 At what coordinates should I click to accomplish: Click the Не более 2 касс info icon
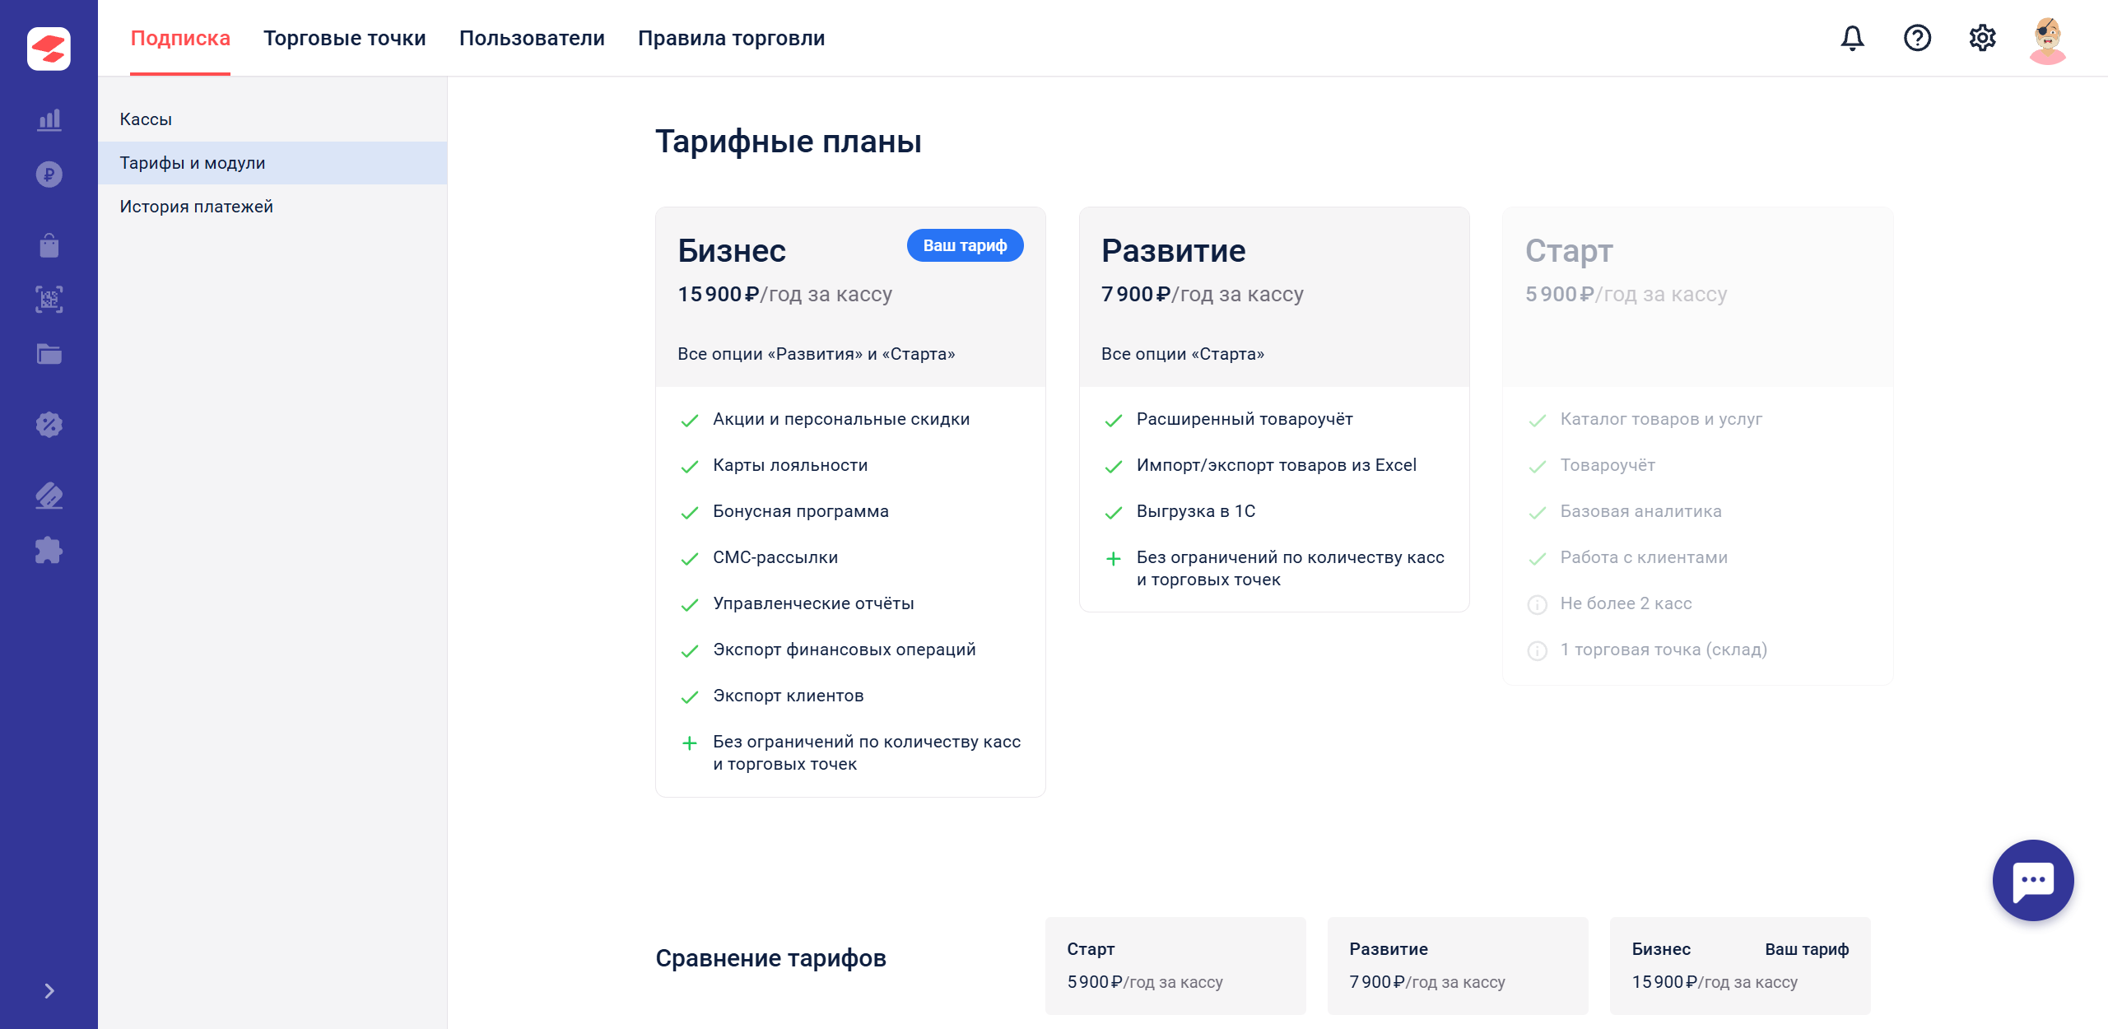click(1537, 605)
